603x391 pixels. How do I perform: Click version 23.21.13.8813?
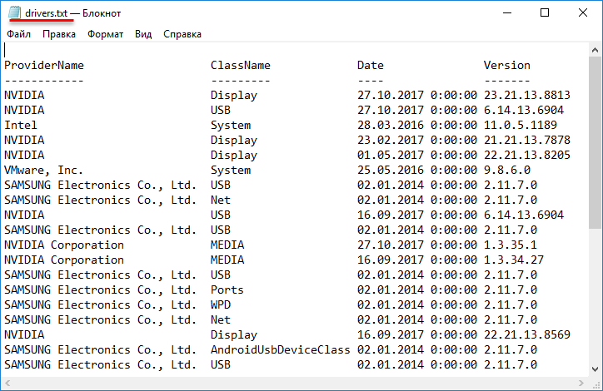point(527,95)
